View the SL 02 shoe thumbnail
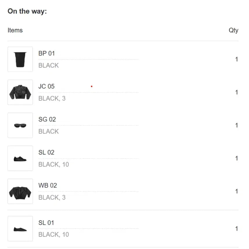The width and height of the screenshot is (249, 249). [x=20, y=158]
